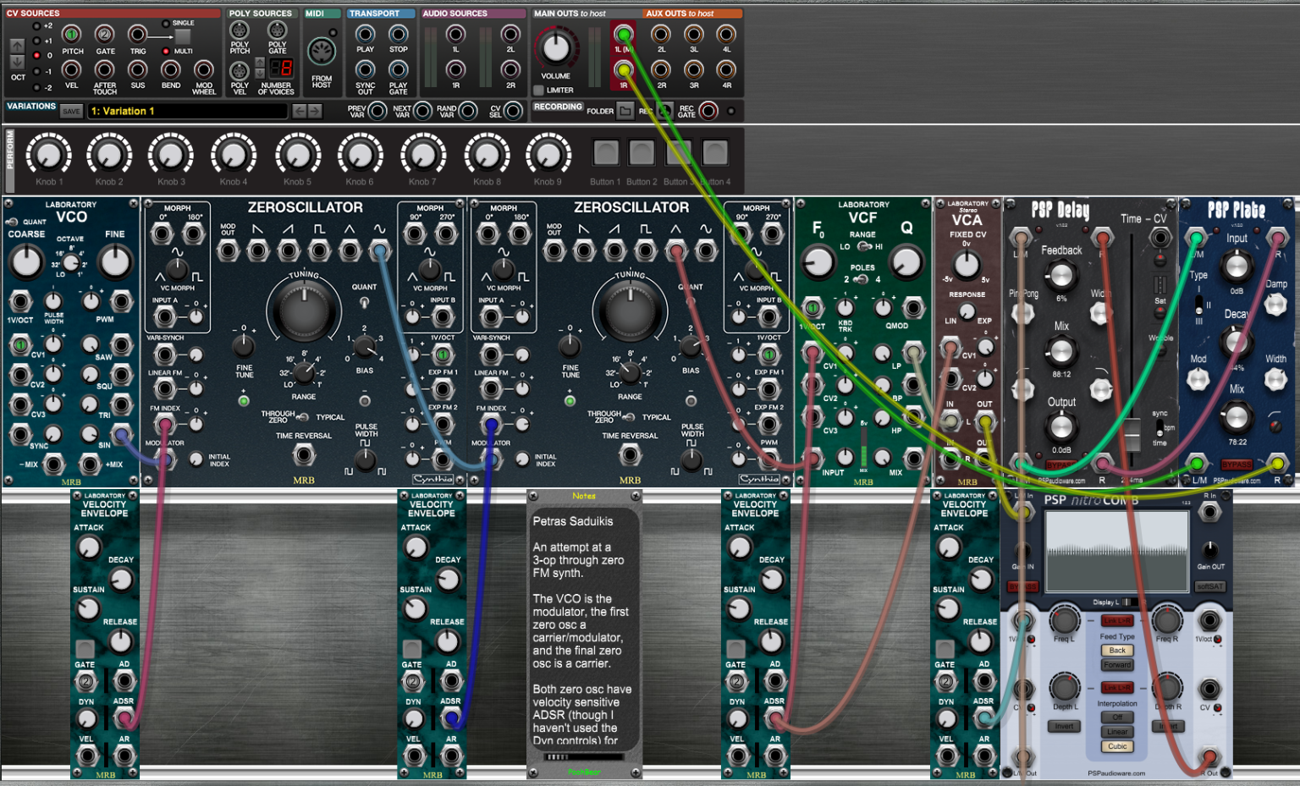Click the transport STOP jack
The image size is (1300, 786).
[x=399, y=34]
